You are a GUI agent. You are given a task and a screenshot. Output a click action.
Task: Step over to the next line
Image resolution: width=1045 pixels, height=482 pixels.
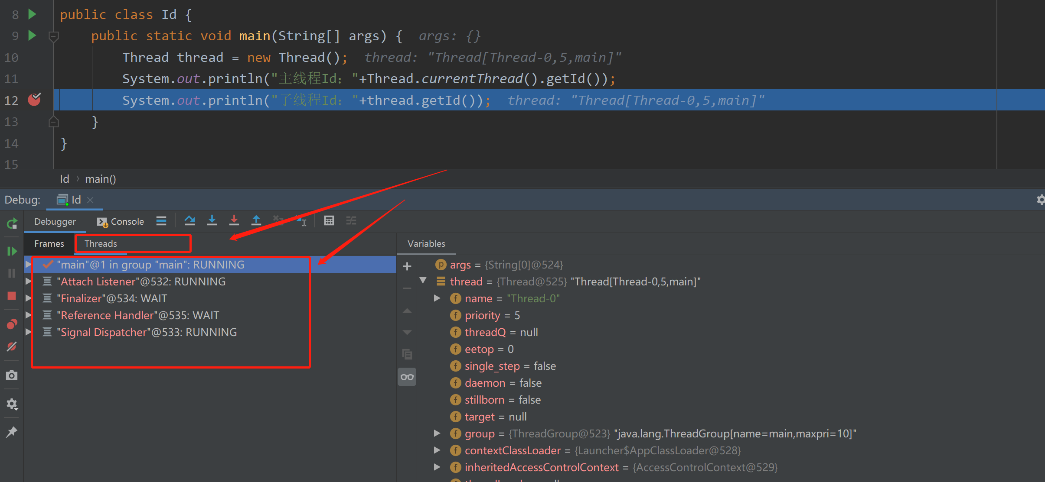pyautogui.click(x=189, y=221)
